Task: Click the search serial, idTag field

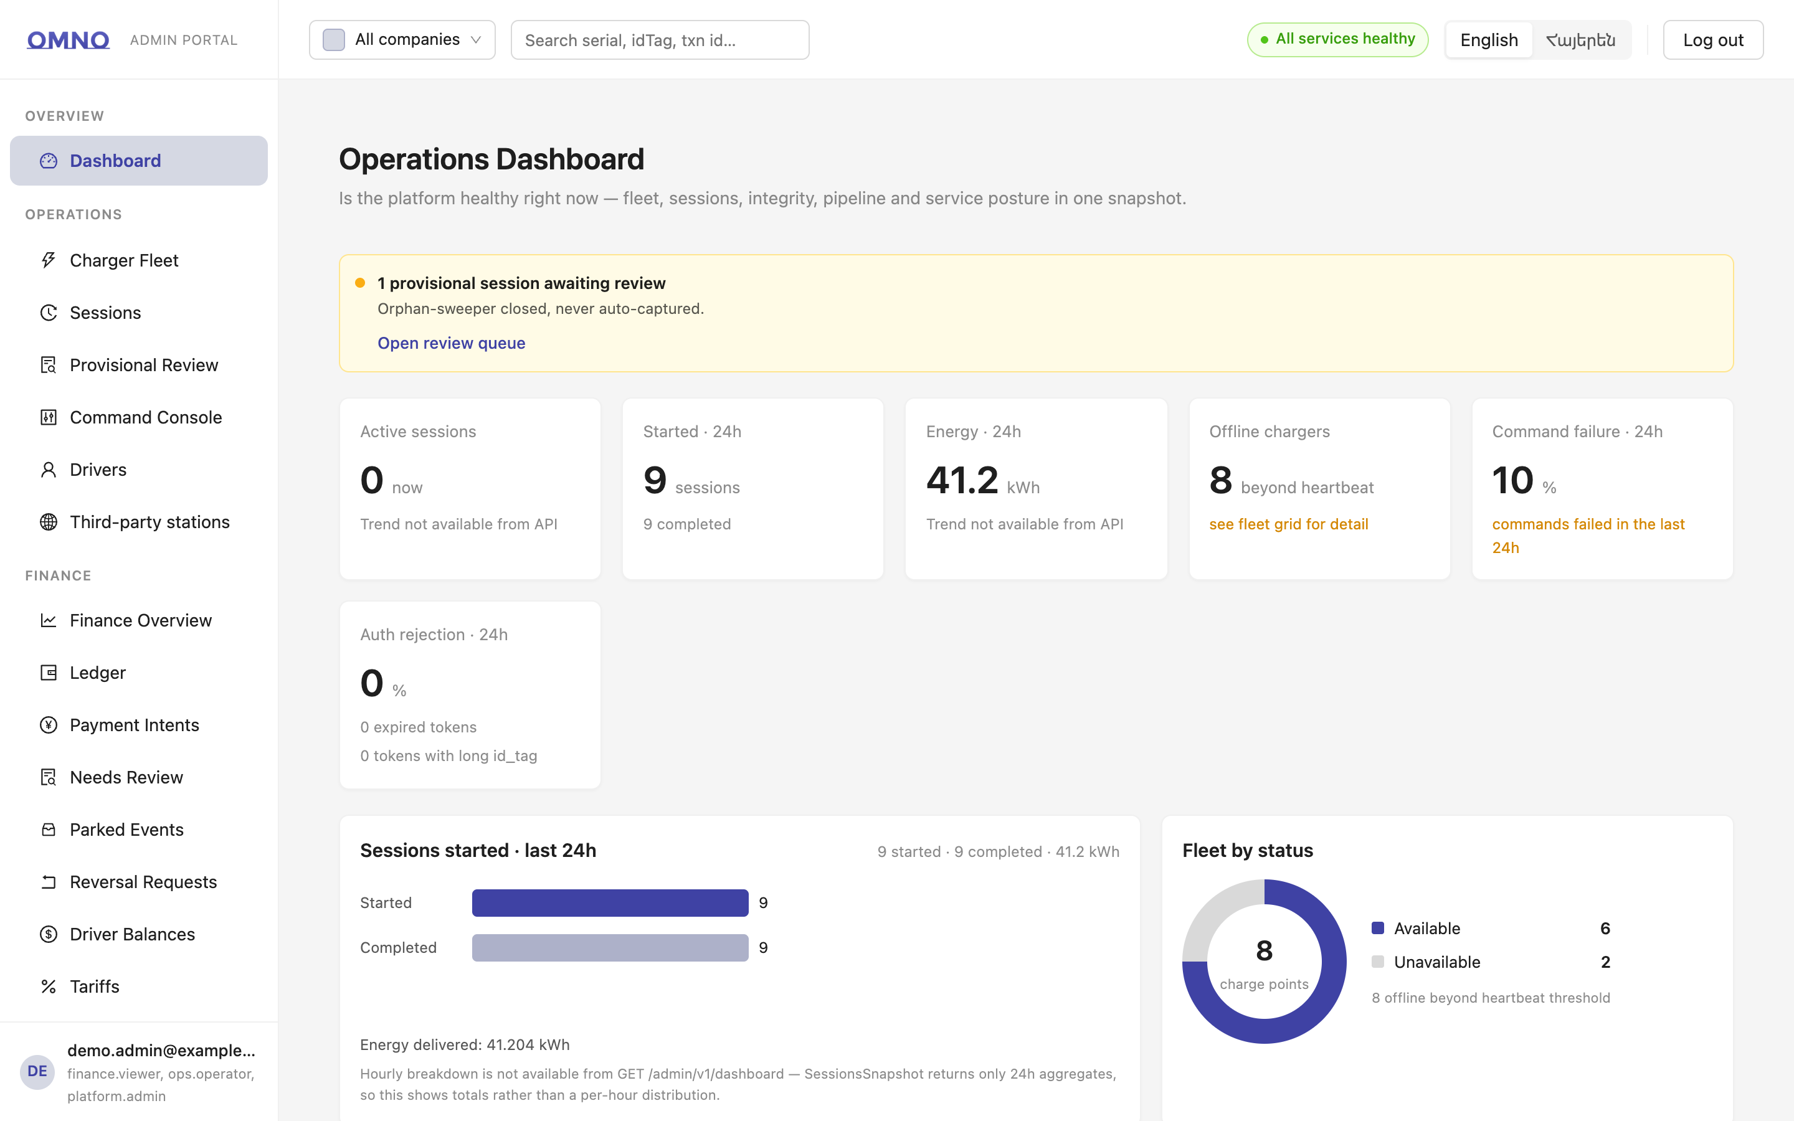Action: coord(660,40)
